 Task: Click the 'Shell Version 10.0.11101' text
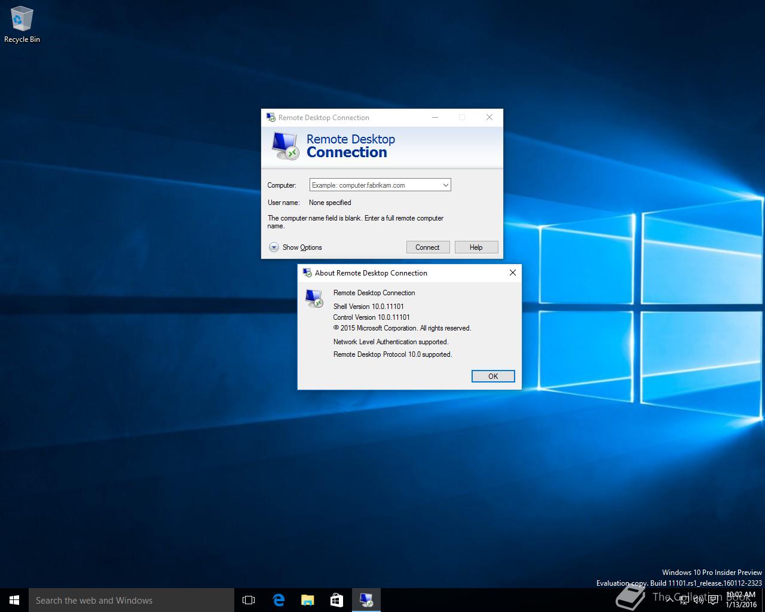pyautogui.click(x=369, y=306)
